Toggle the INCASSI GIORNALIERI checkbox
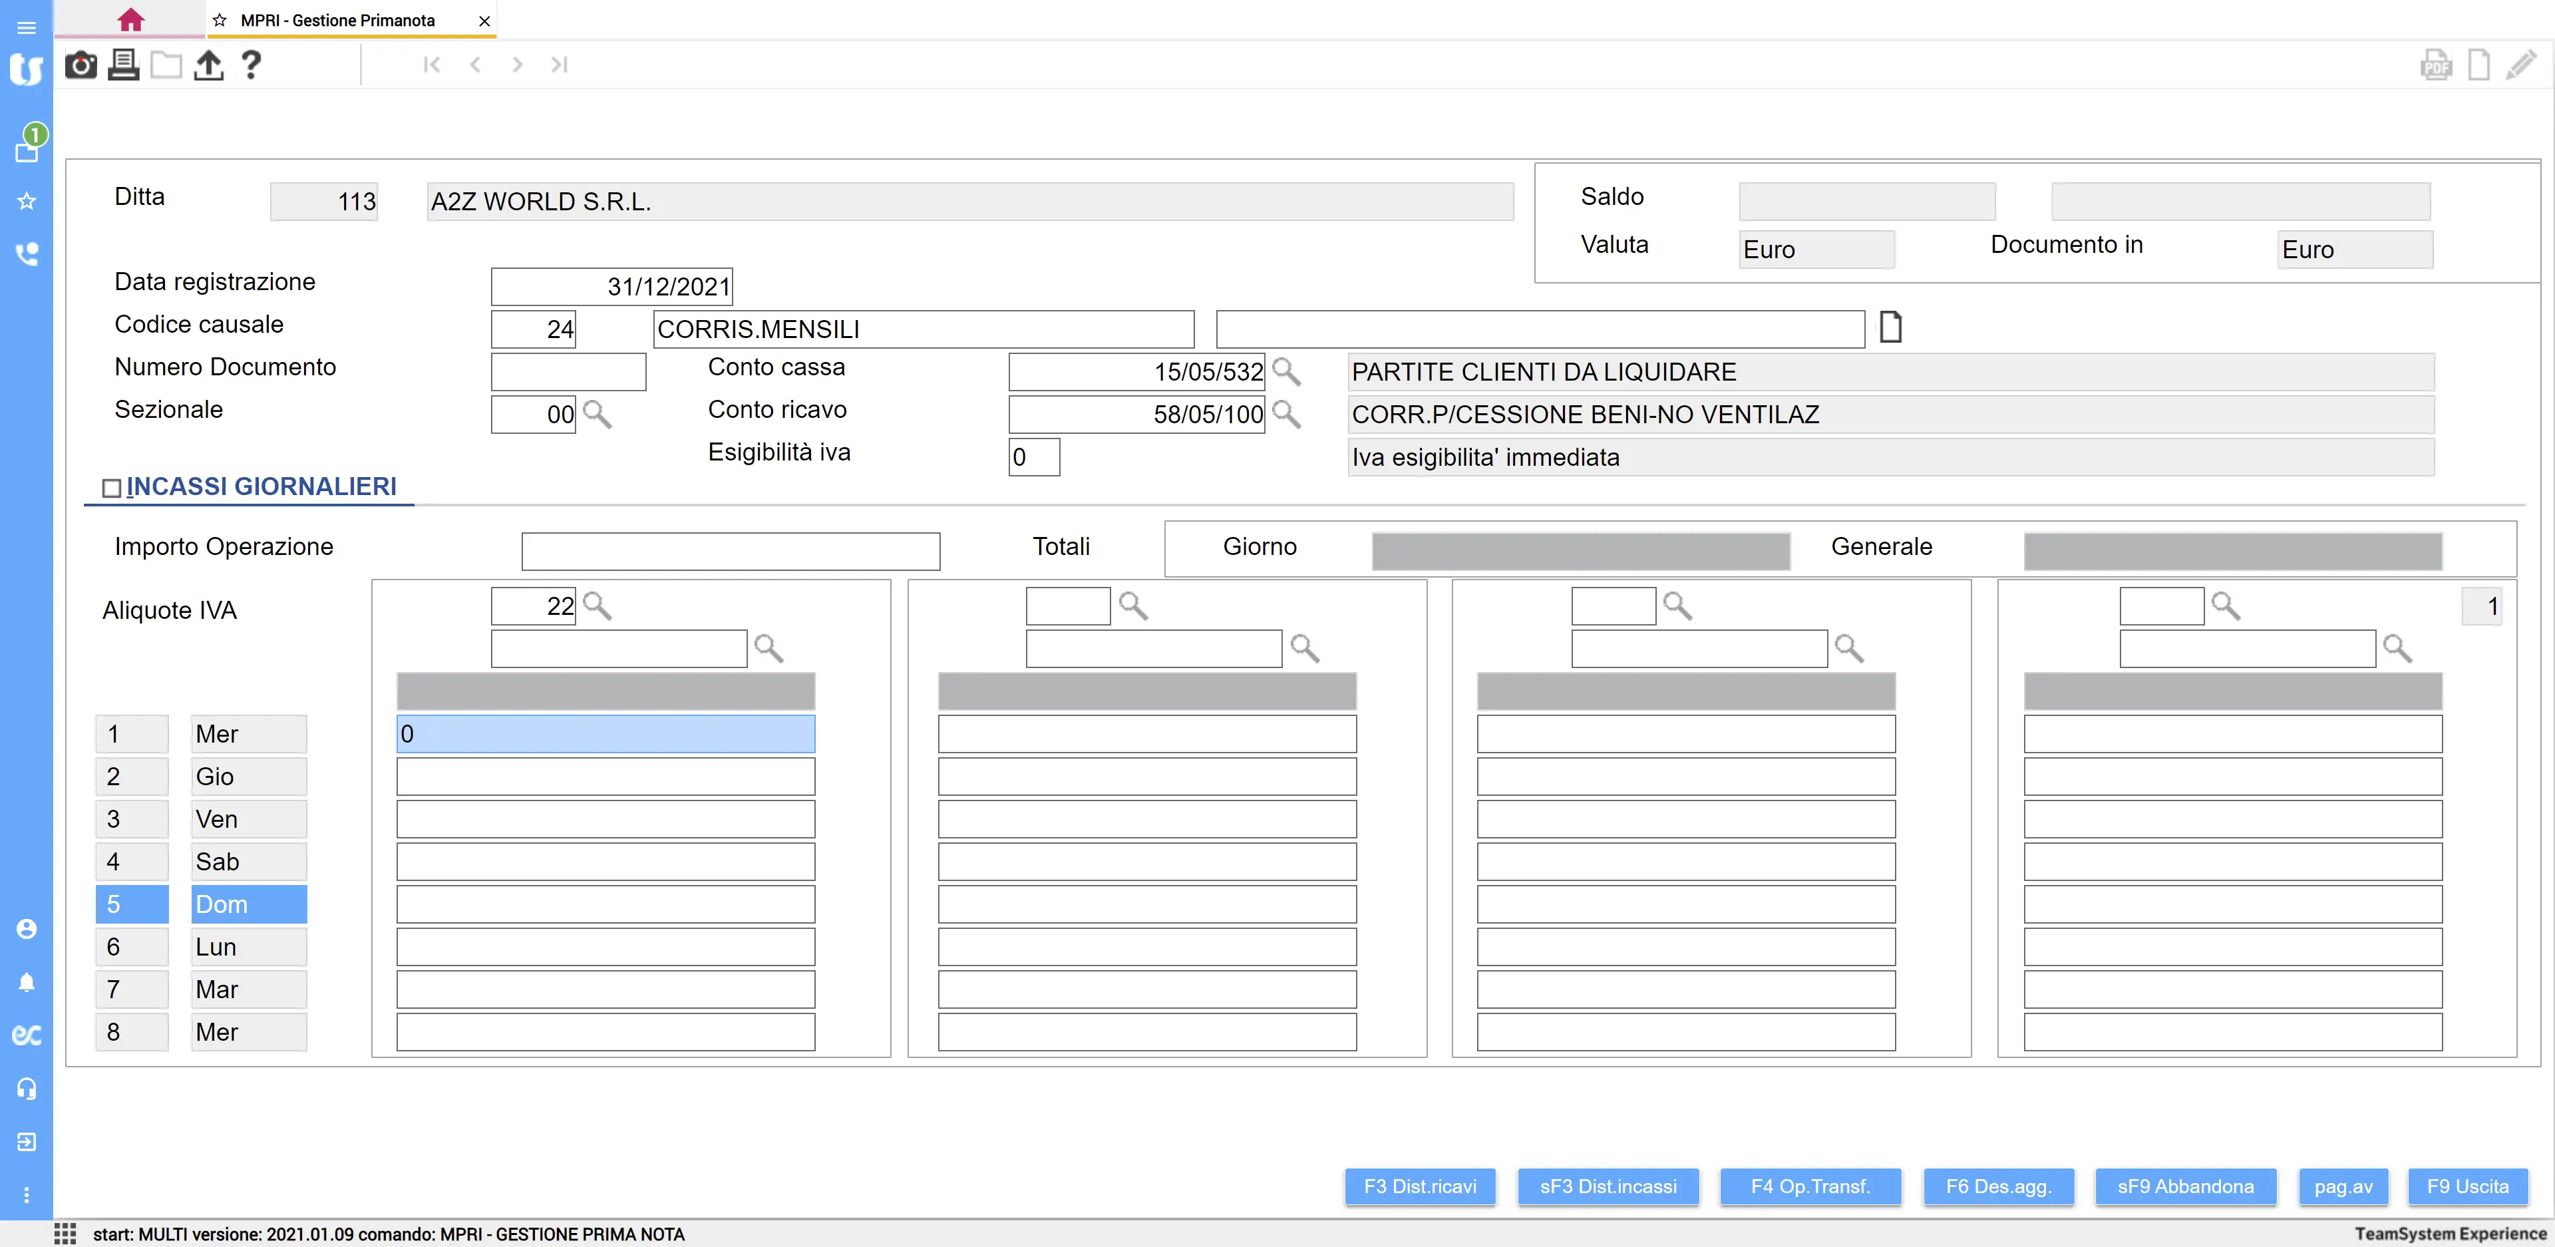 (x=112, y=488)
